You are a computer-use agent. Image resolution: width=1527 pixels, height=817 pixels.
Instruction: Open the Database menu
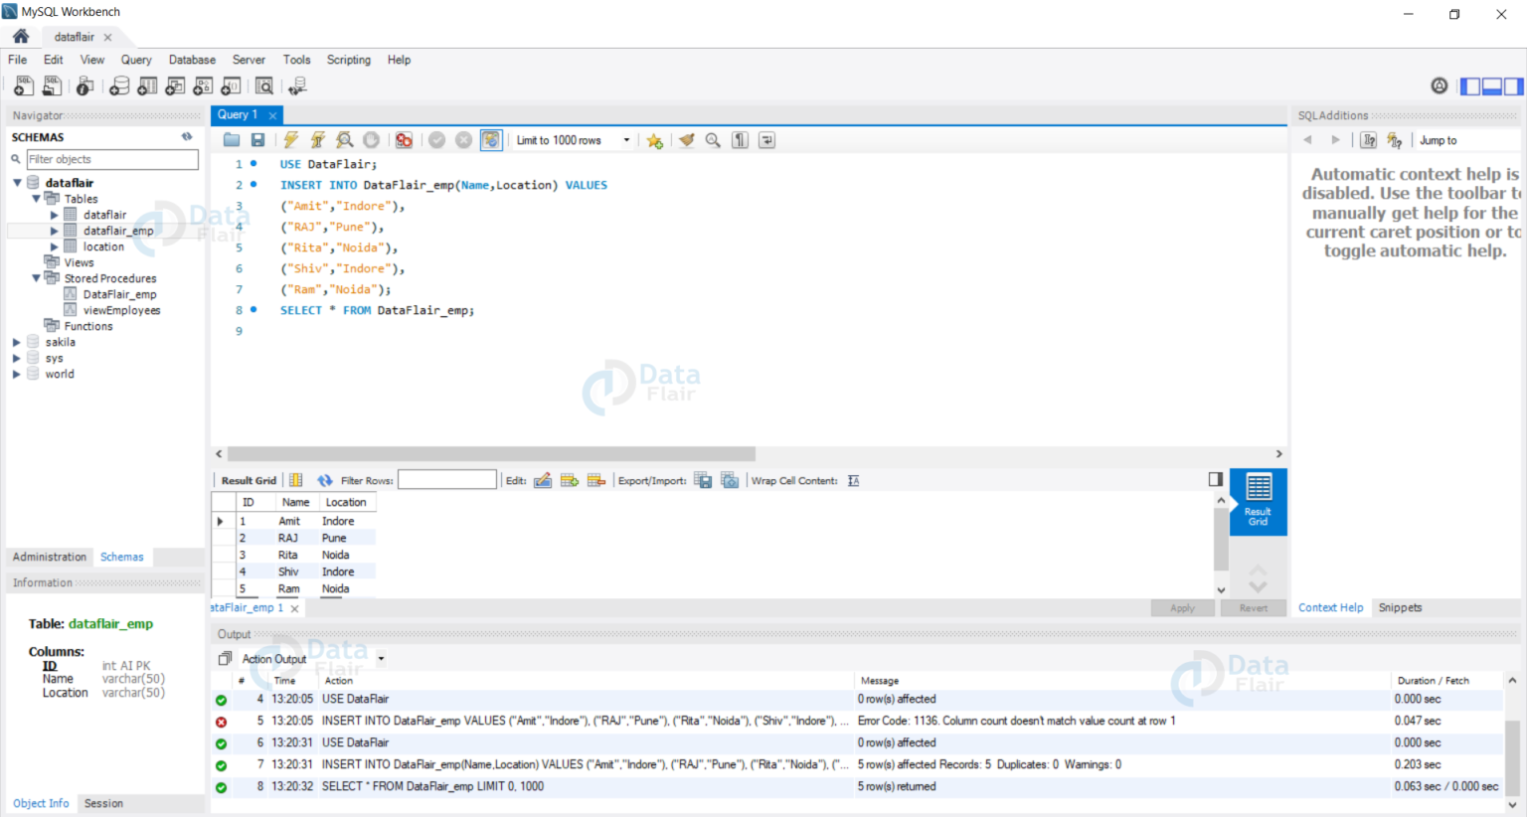pos(192,60)
